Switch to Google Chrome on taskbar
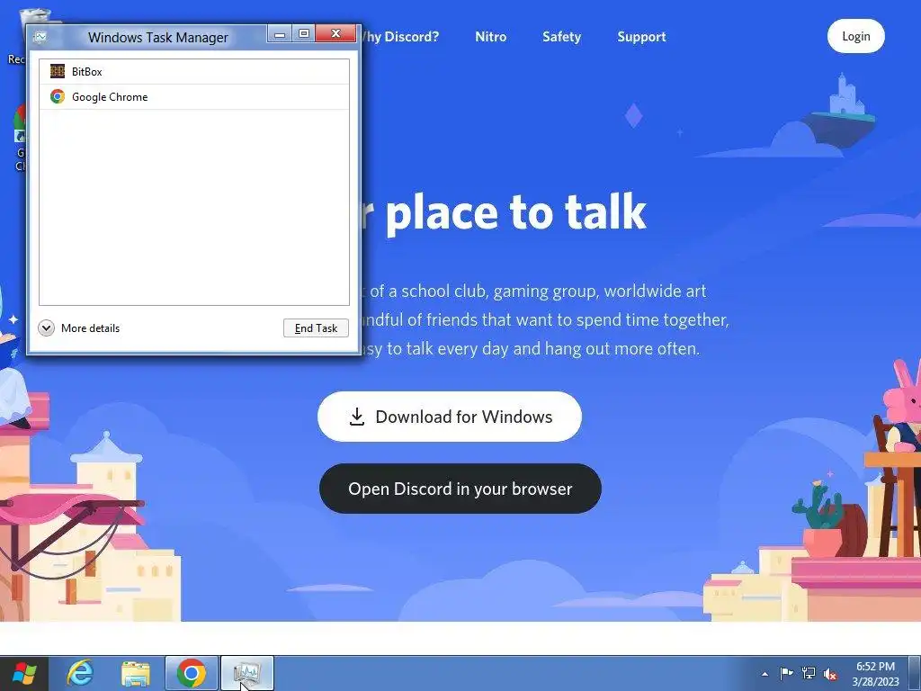The image size is (921, 691). click(x=192, y=673)
